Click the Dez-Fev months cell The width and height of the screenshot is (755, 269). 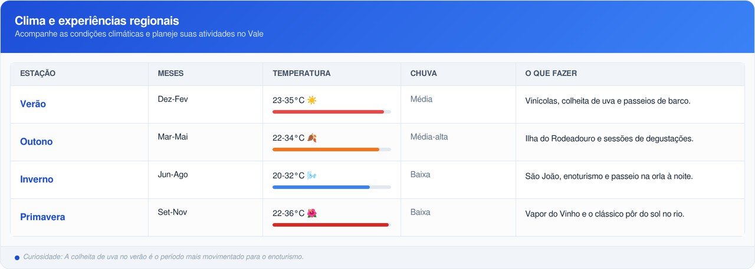[x=173, y=99]
